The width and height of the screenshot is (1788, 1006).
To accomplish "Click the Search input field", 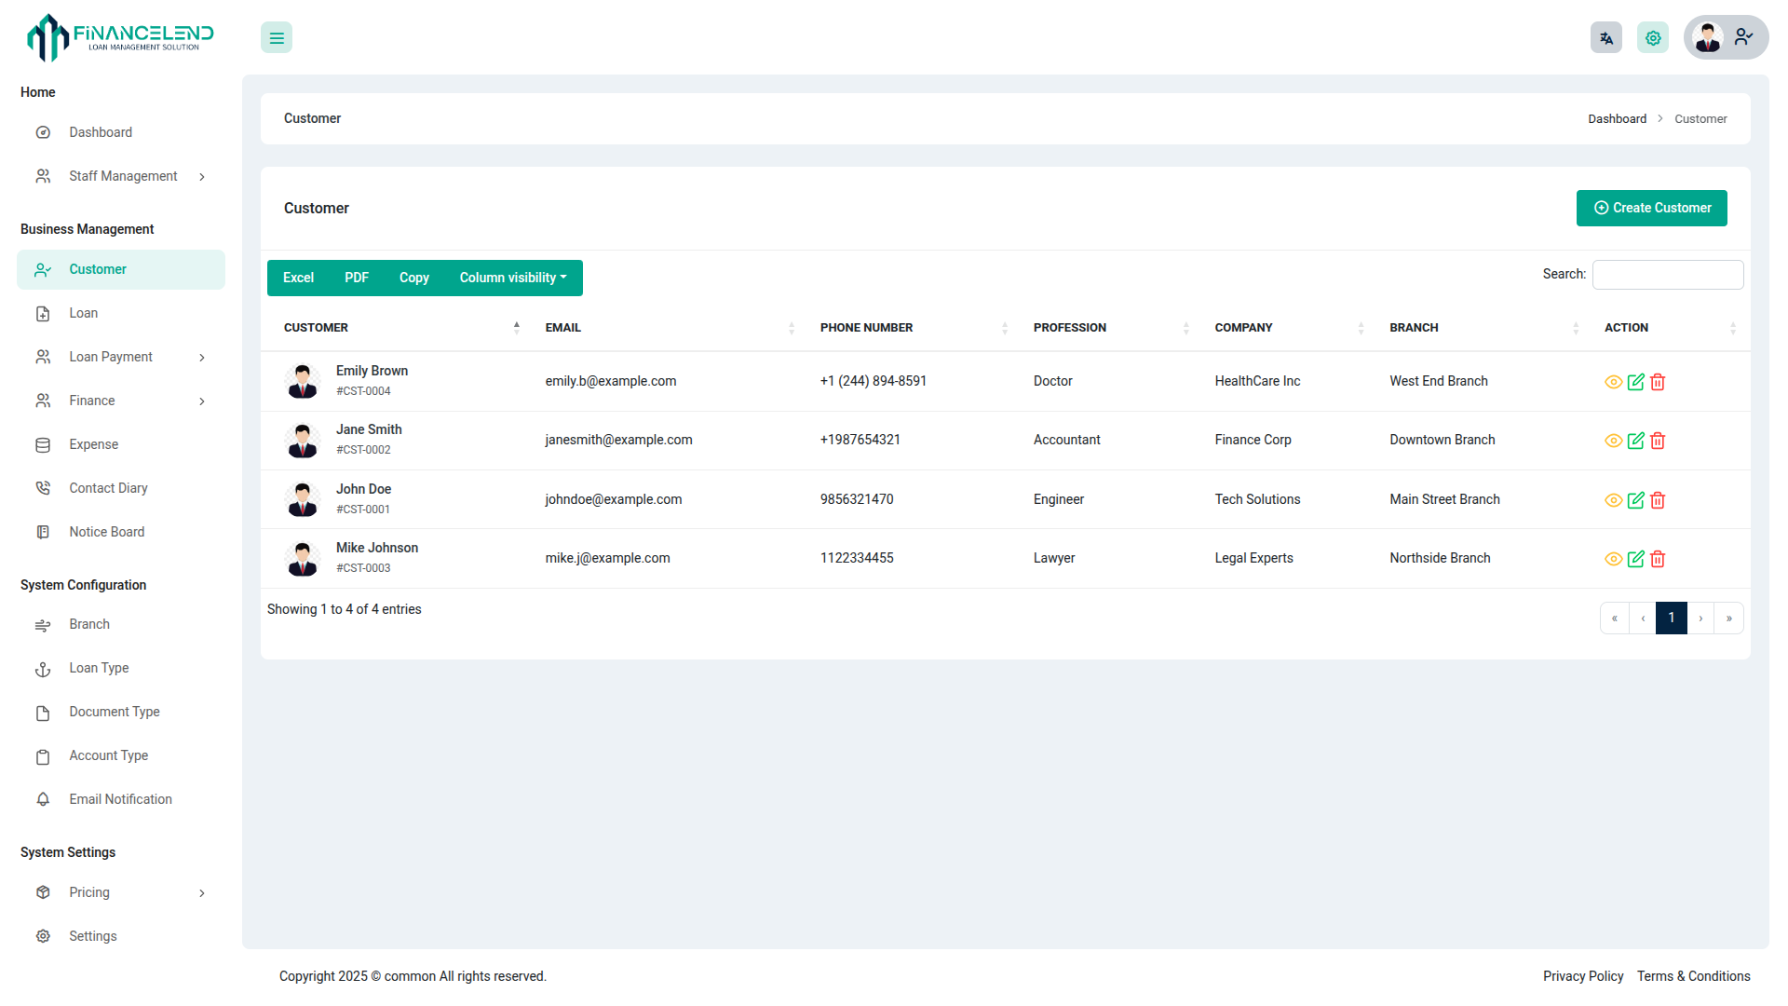I will click(x=1667, y=275).
